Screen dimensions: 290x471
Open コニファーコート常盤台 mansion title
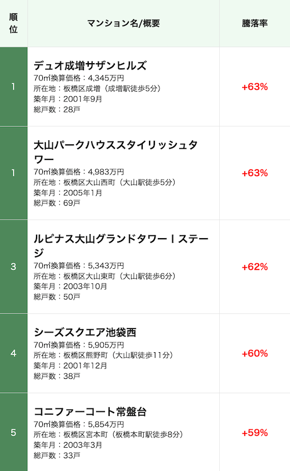click(90, 411)
